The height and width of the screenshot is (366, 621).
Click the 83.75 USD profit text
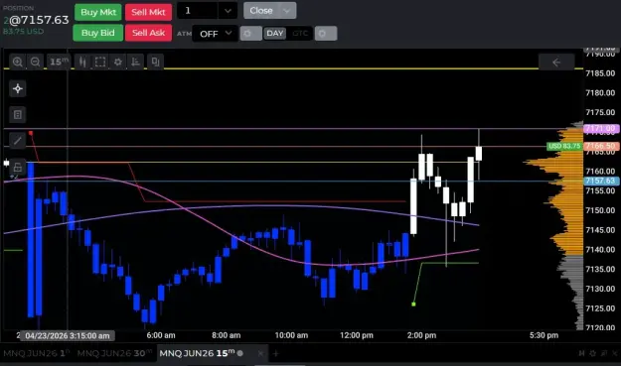24,31
